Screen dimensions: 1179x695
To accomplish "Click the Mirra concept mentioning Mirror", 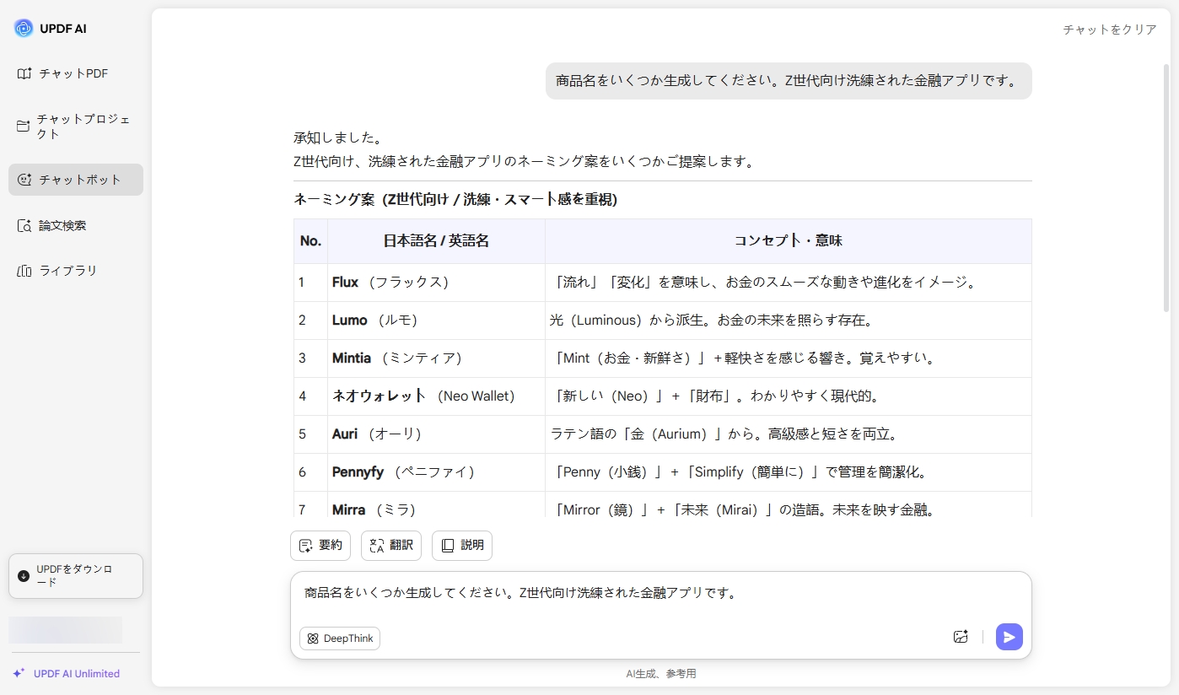I will click(x=744, y=509).
